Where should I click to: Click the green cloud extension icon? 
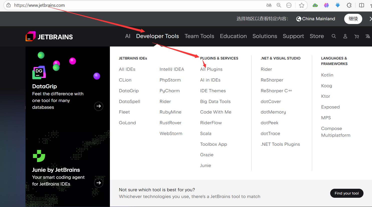point(315,5)
